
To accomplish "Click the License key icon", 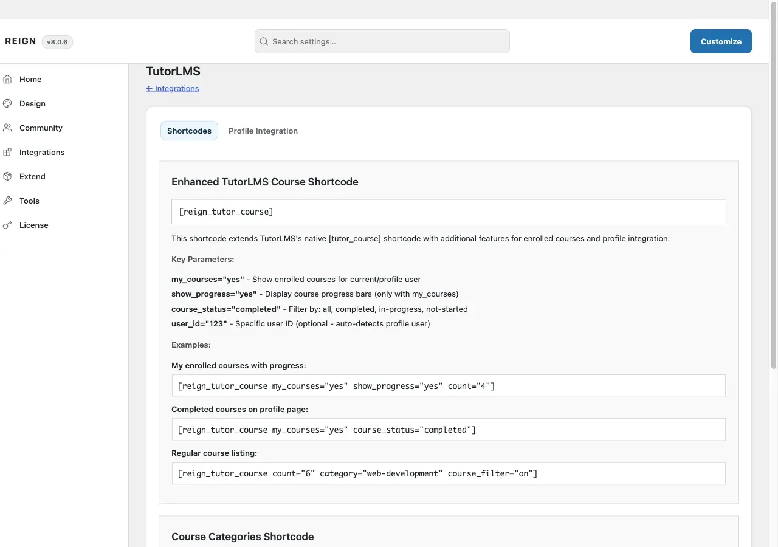I will click(7, 225).
